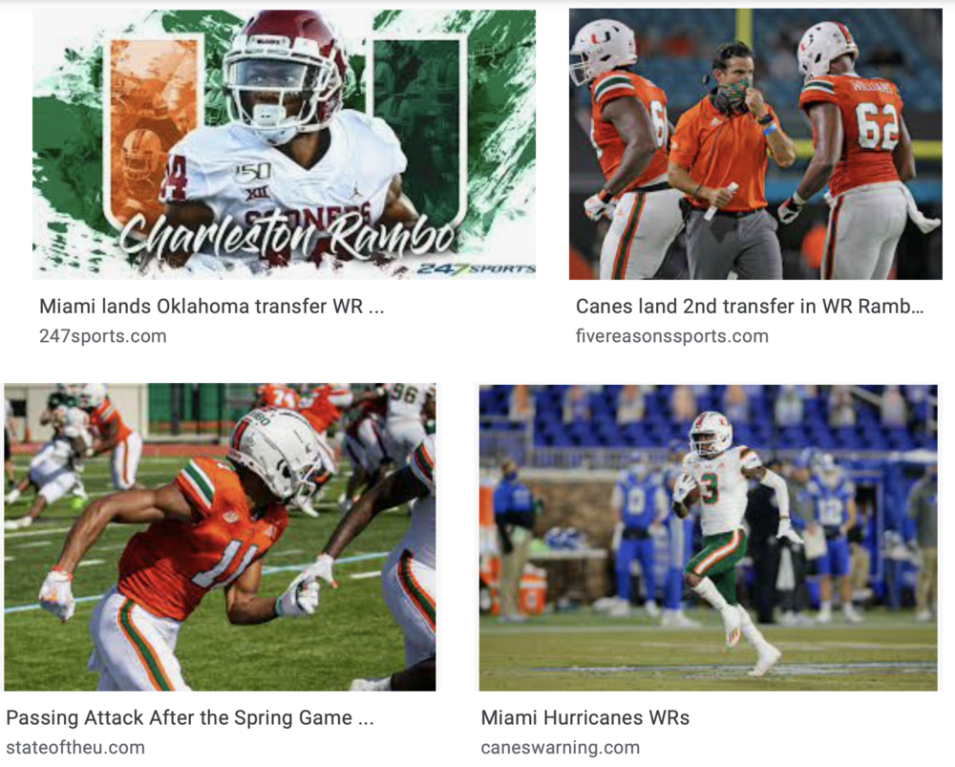Open the Charleston Rambo 247Sports graphic thumbnail
Image resolution: width=955 pixels, height=767 pixels.
click(x=284, y=144)
